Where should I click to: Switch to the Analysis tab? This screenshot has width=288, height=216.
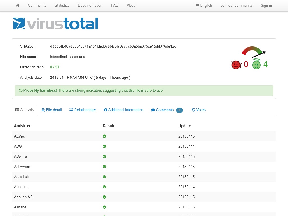(25, 110)
